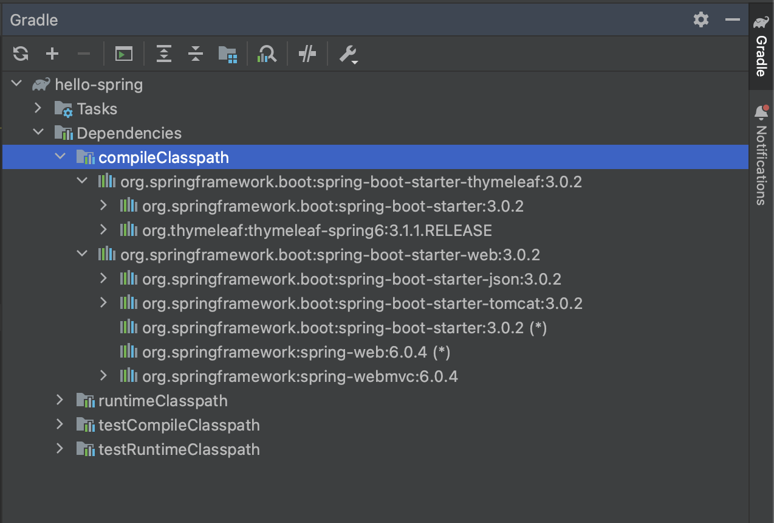Image resolution: width=774 pixels, height=523 pixels.
Task: Reload all Gradle projects
Action: (x=21, y=54)
